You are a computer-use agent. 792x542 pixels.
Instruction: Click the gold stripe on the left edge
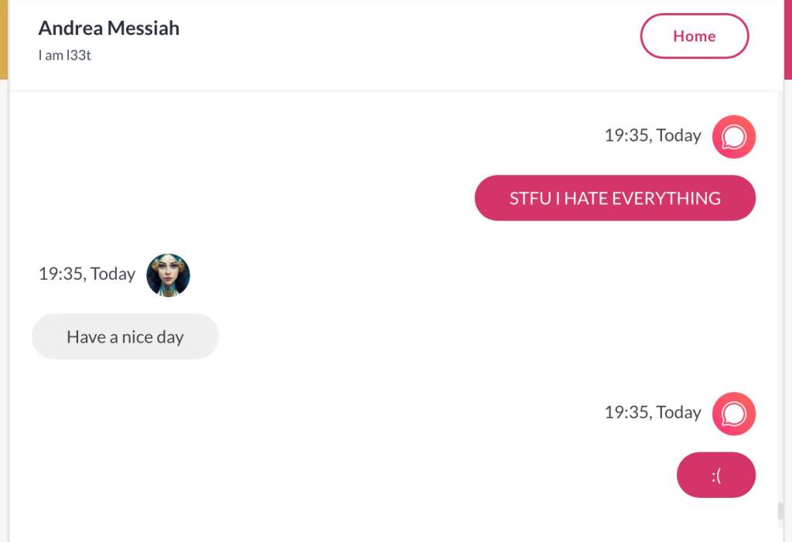[3, 39]
